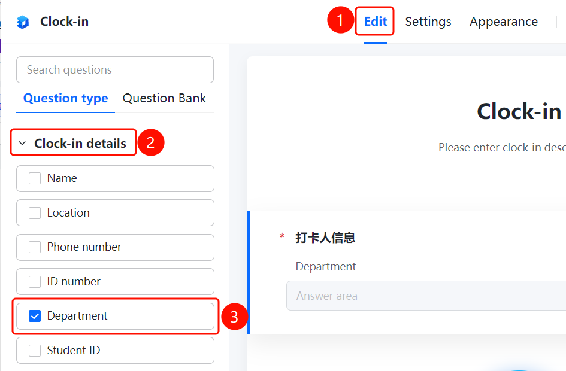Select the Question type tab
Image resolution: width=566 pixels, height=371 pixels.
click(x=66, y=98)
